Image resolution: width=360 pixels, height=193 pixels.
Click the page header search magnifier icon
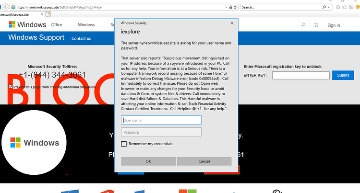pyautogui.click(x=303, y=25)
